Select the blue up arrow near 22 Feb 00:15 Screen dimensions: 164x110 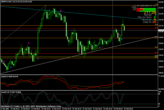[121, 39]
